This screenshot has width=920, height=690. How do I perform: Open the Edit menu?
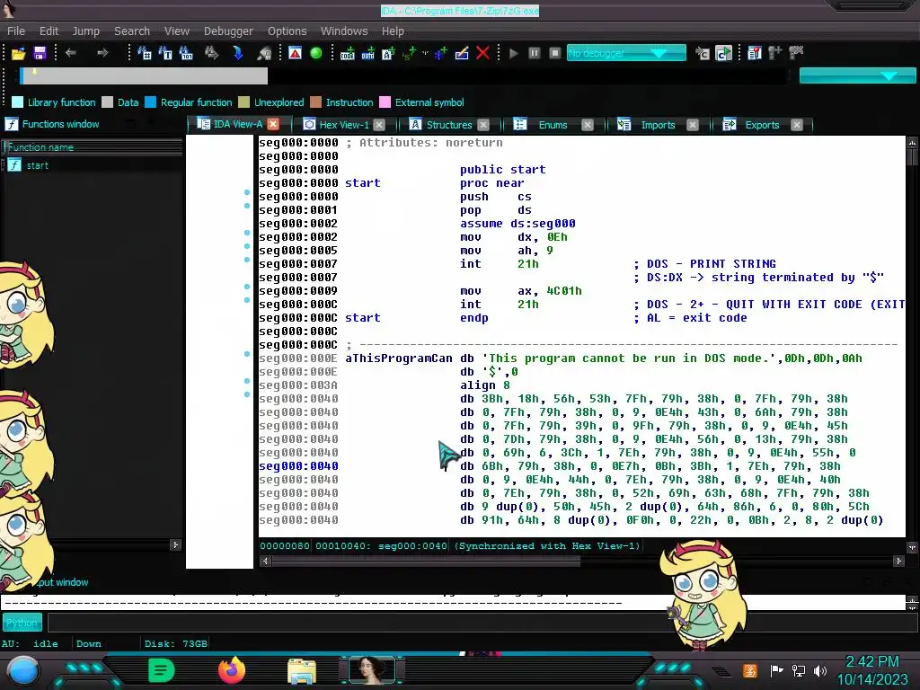pyautogui.click(x=49, y=31)
